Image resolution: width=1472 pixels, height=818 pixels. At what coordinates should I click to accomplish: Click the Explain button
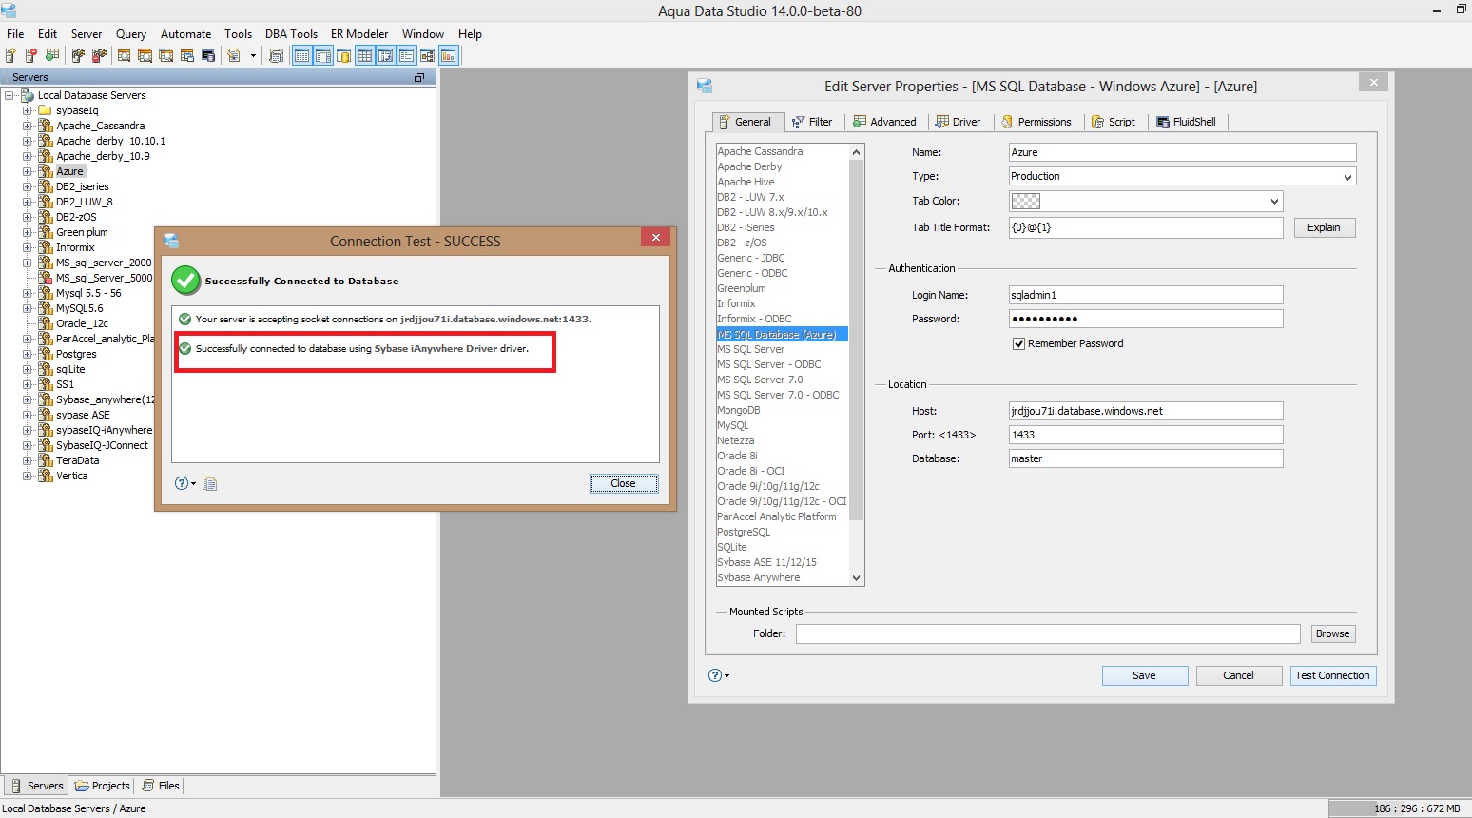click(x=1324, y=227)
